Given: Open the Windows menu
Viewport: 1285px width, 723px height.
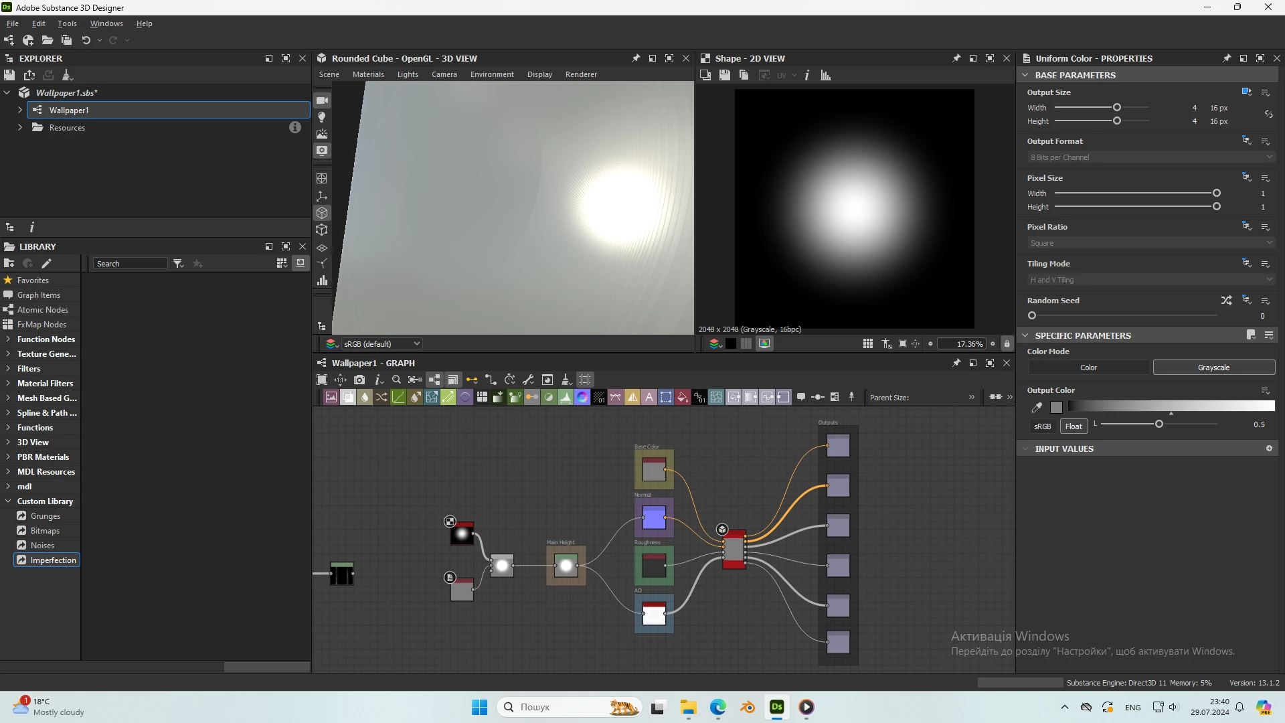Looking at the screenshot, I should [106, 23].
